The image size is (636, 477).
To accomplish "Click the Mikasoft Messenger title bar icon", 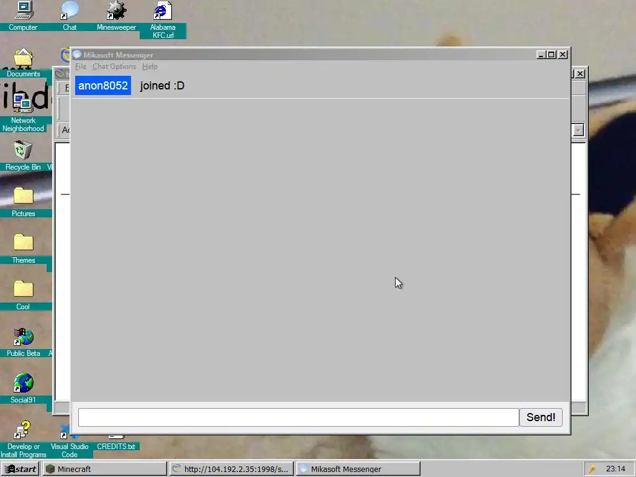I will coord(77,55).
